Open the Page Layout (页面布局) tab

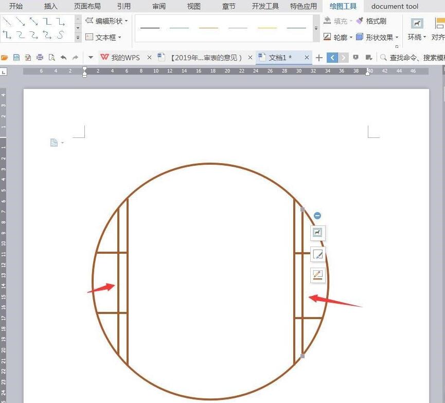87,6
